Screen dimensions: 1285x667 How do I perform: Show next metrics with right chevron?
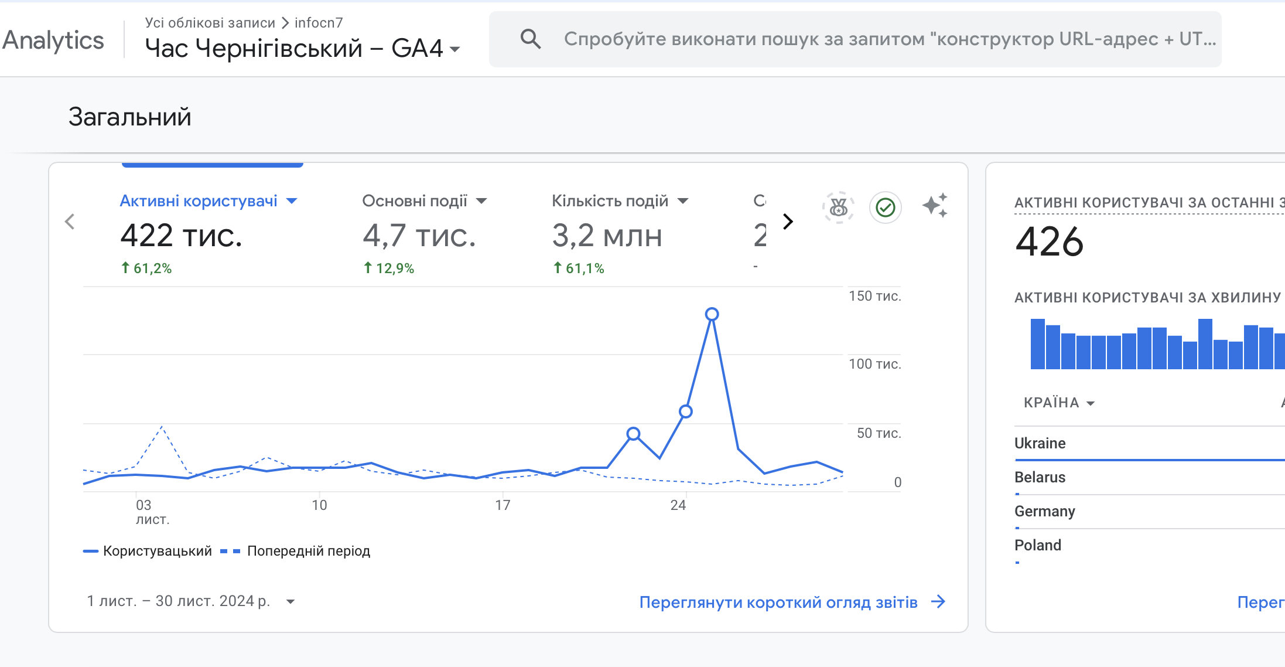[788, 222]
